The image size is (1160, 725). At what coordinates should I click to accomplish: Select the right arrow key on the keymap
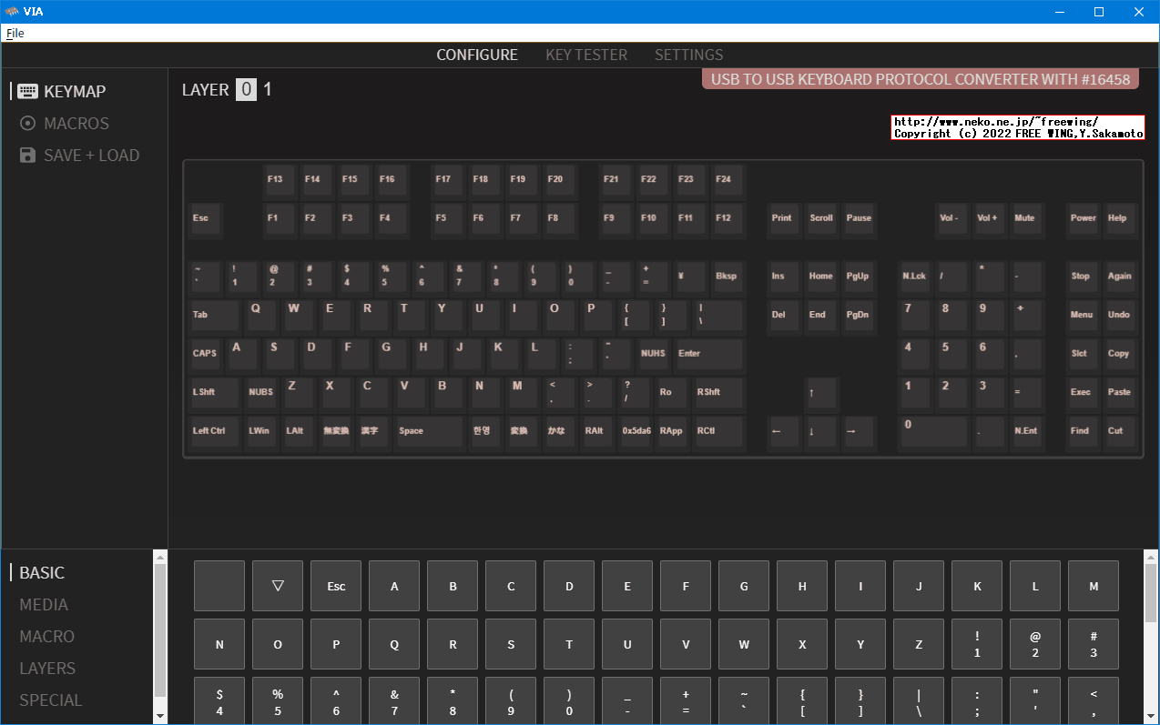tap(858, 432)
